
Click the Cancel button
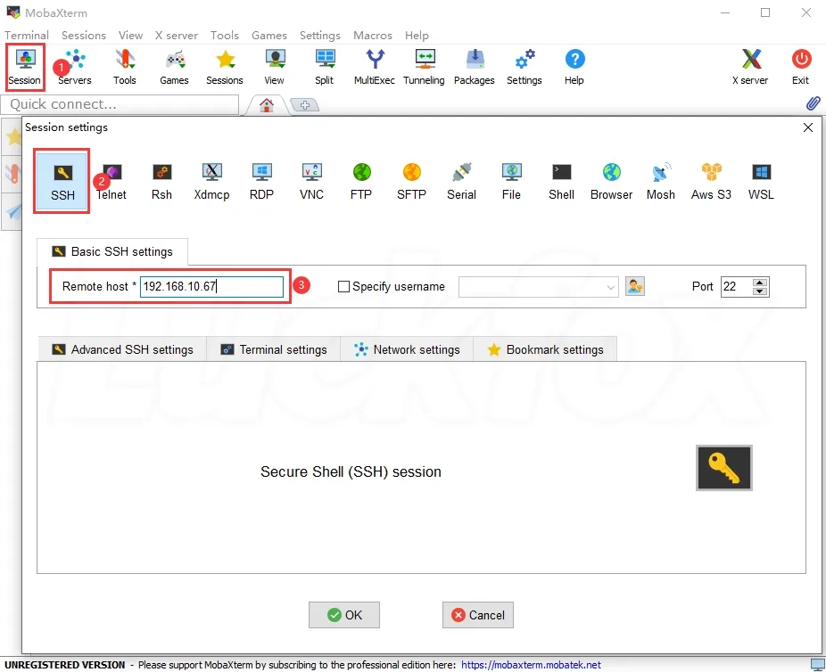[x=478, y=615]
